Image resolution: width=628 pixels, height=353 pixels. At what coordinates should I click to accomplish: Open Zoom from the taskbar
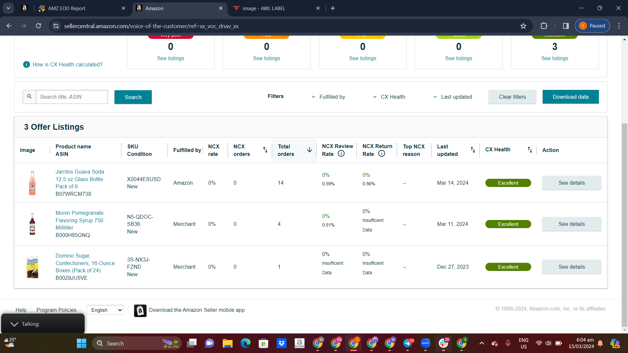click(426, 344)
